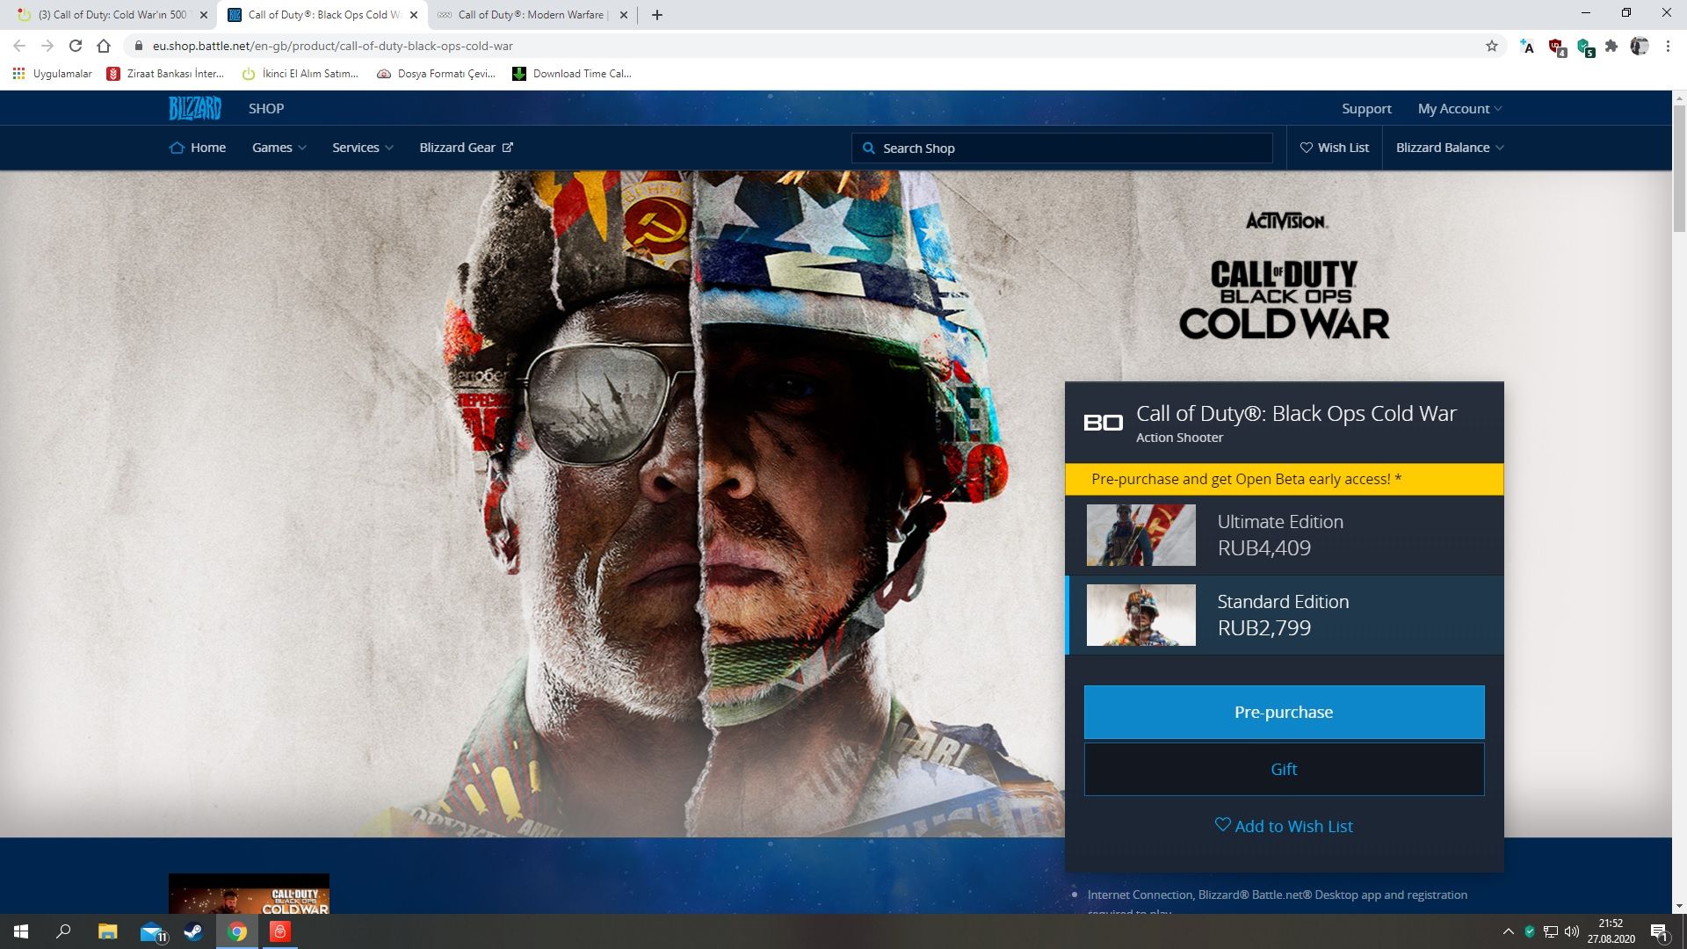
Task: Click the Blizzard logo icon
Action: click(x=194, y=108)
